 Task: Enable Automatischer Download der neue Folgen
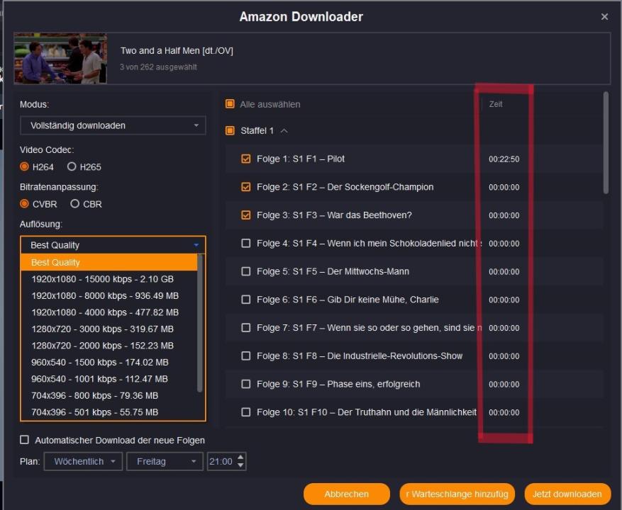(x=25, y=440)
